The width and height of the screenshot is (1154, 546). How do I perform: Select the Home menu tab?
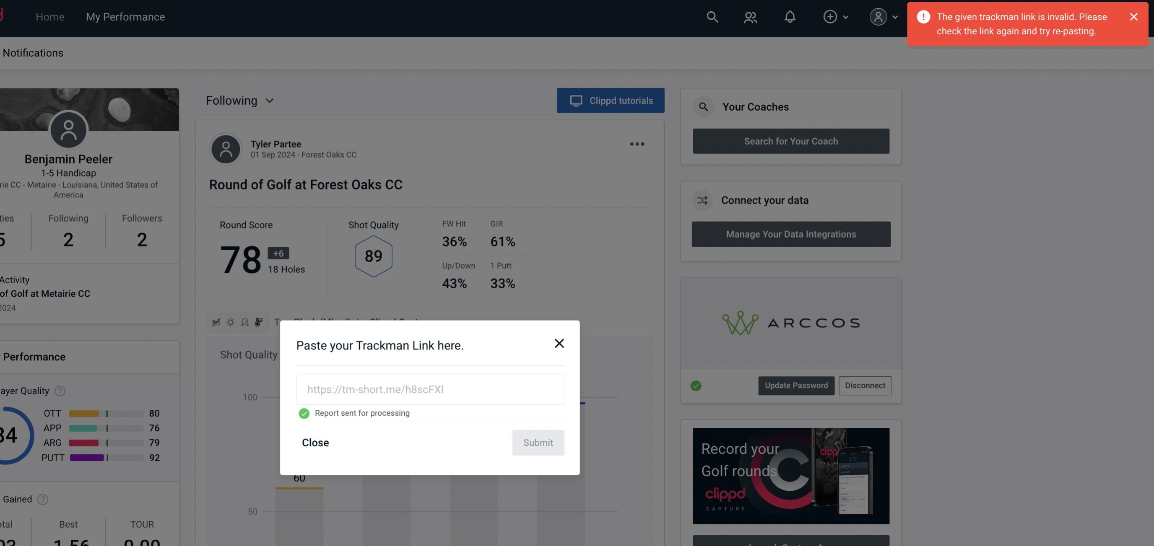pyautogui.click(x=50, y=16)
